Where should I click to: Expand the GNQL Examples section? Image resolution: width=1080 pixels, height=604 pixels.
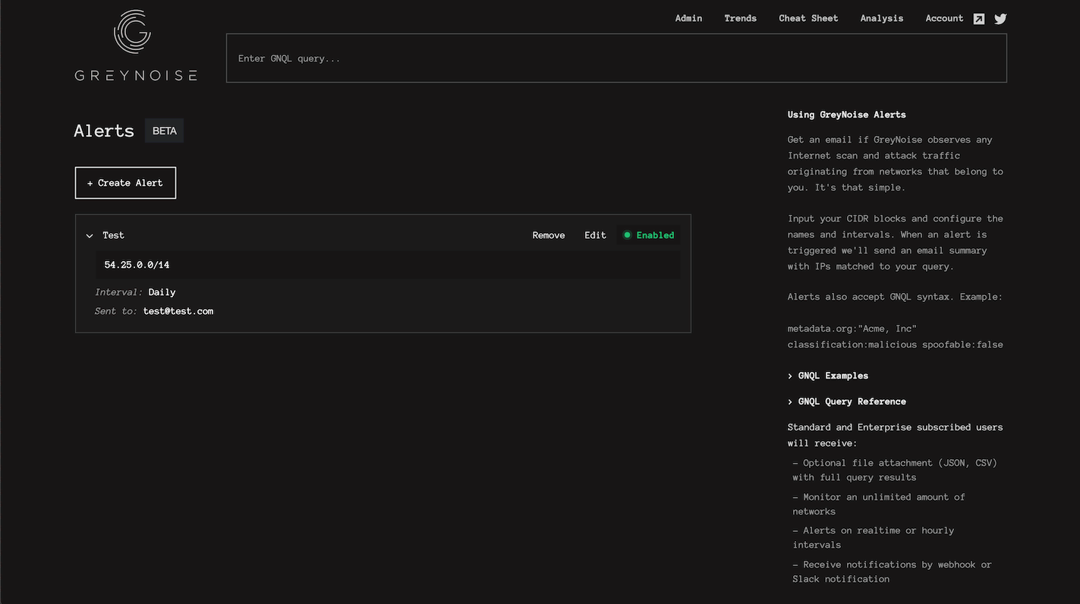click(x=827, y=376)
